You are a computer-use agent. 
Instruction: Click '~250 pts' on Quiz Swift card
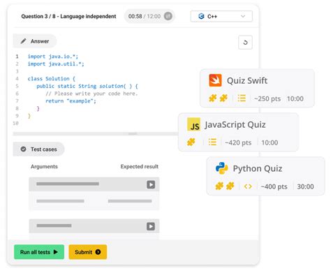point(267,98)
